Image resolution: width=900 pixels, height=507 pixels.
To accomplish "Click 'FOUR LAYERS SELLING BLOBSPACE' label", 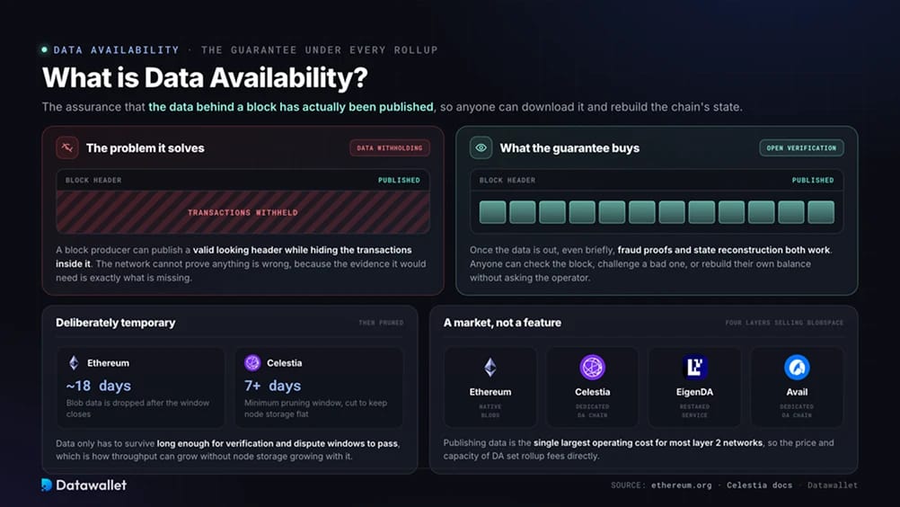I will 784,323.
